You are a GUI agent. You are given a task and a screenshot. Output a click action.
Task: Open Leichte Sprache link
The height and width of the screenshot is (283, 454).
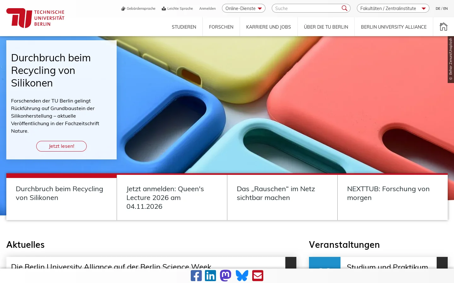coord(177,8)
